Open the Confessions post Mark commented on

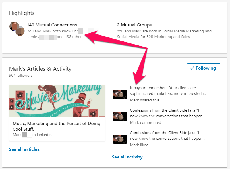click(168, 113)
